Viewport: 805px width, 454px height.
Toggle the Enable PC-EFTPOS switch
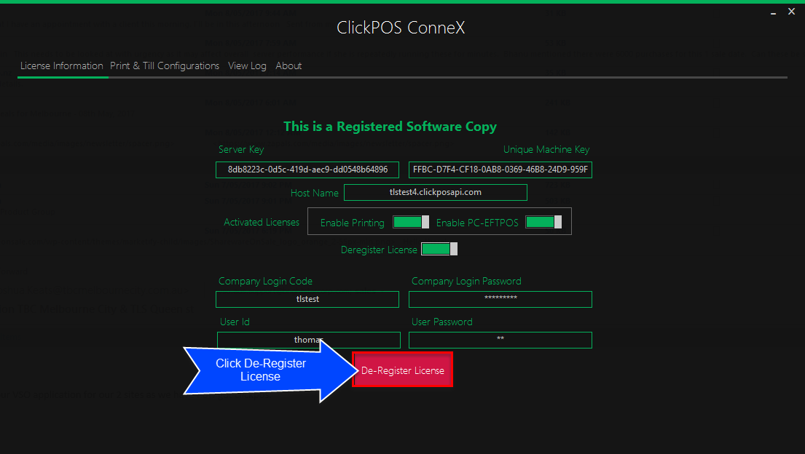(543, 222)
